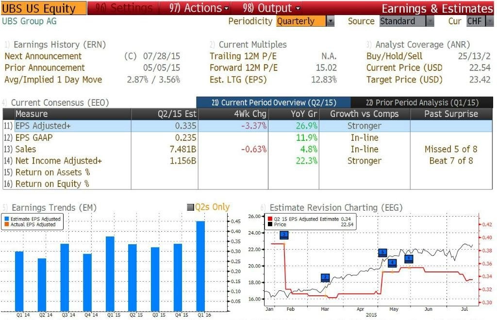This screenshot has height=320, width=497.
Task: Select row 14) Net Income Adjusted+
Action: click(248, 161)
